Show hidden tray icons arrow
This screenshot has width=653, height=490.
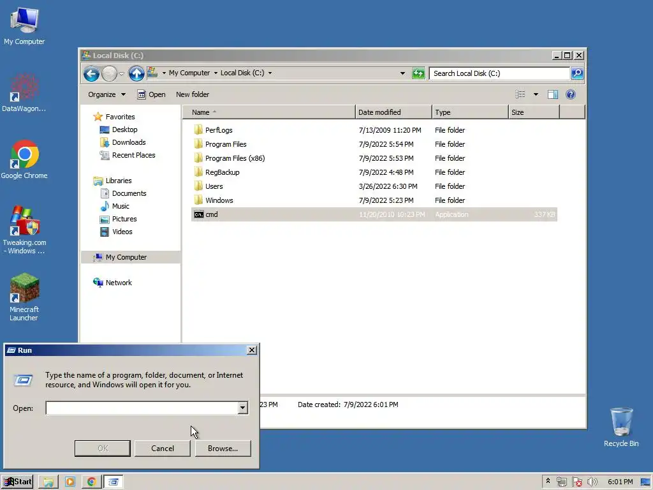click(548, 481)
